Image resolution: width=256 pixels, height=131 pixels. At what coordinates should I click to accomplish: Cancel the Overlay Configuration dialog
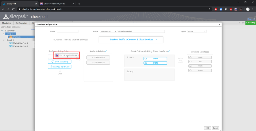(x=215, y=128)
